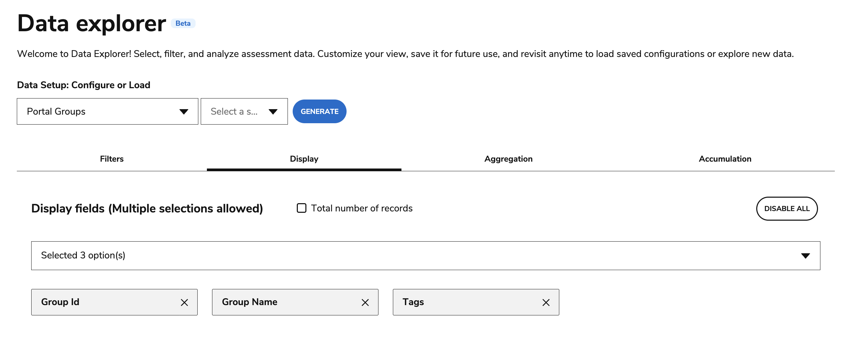Viewport: 853px width, 348px height.
Task: Click the Tags chip label
Action: coord(413,302)
